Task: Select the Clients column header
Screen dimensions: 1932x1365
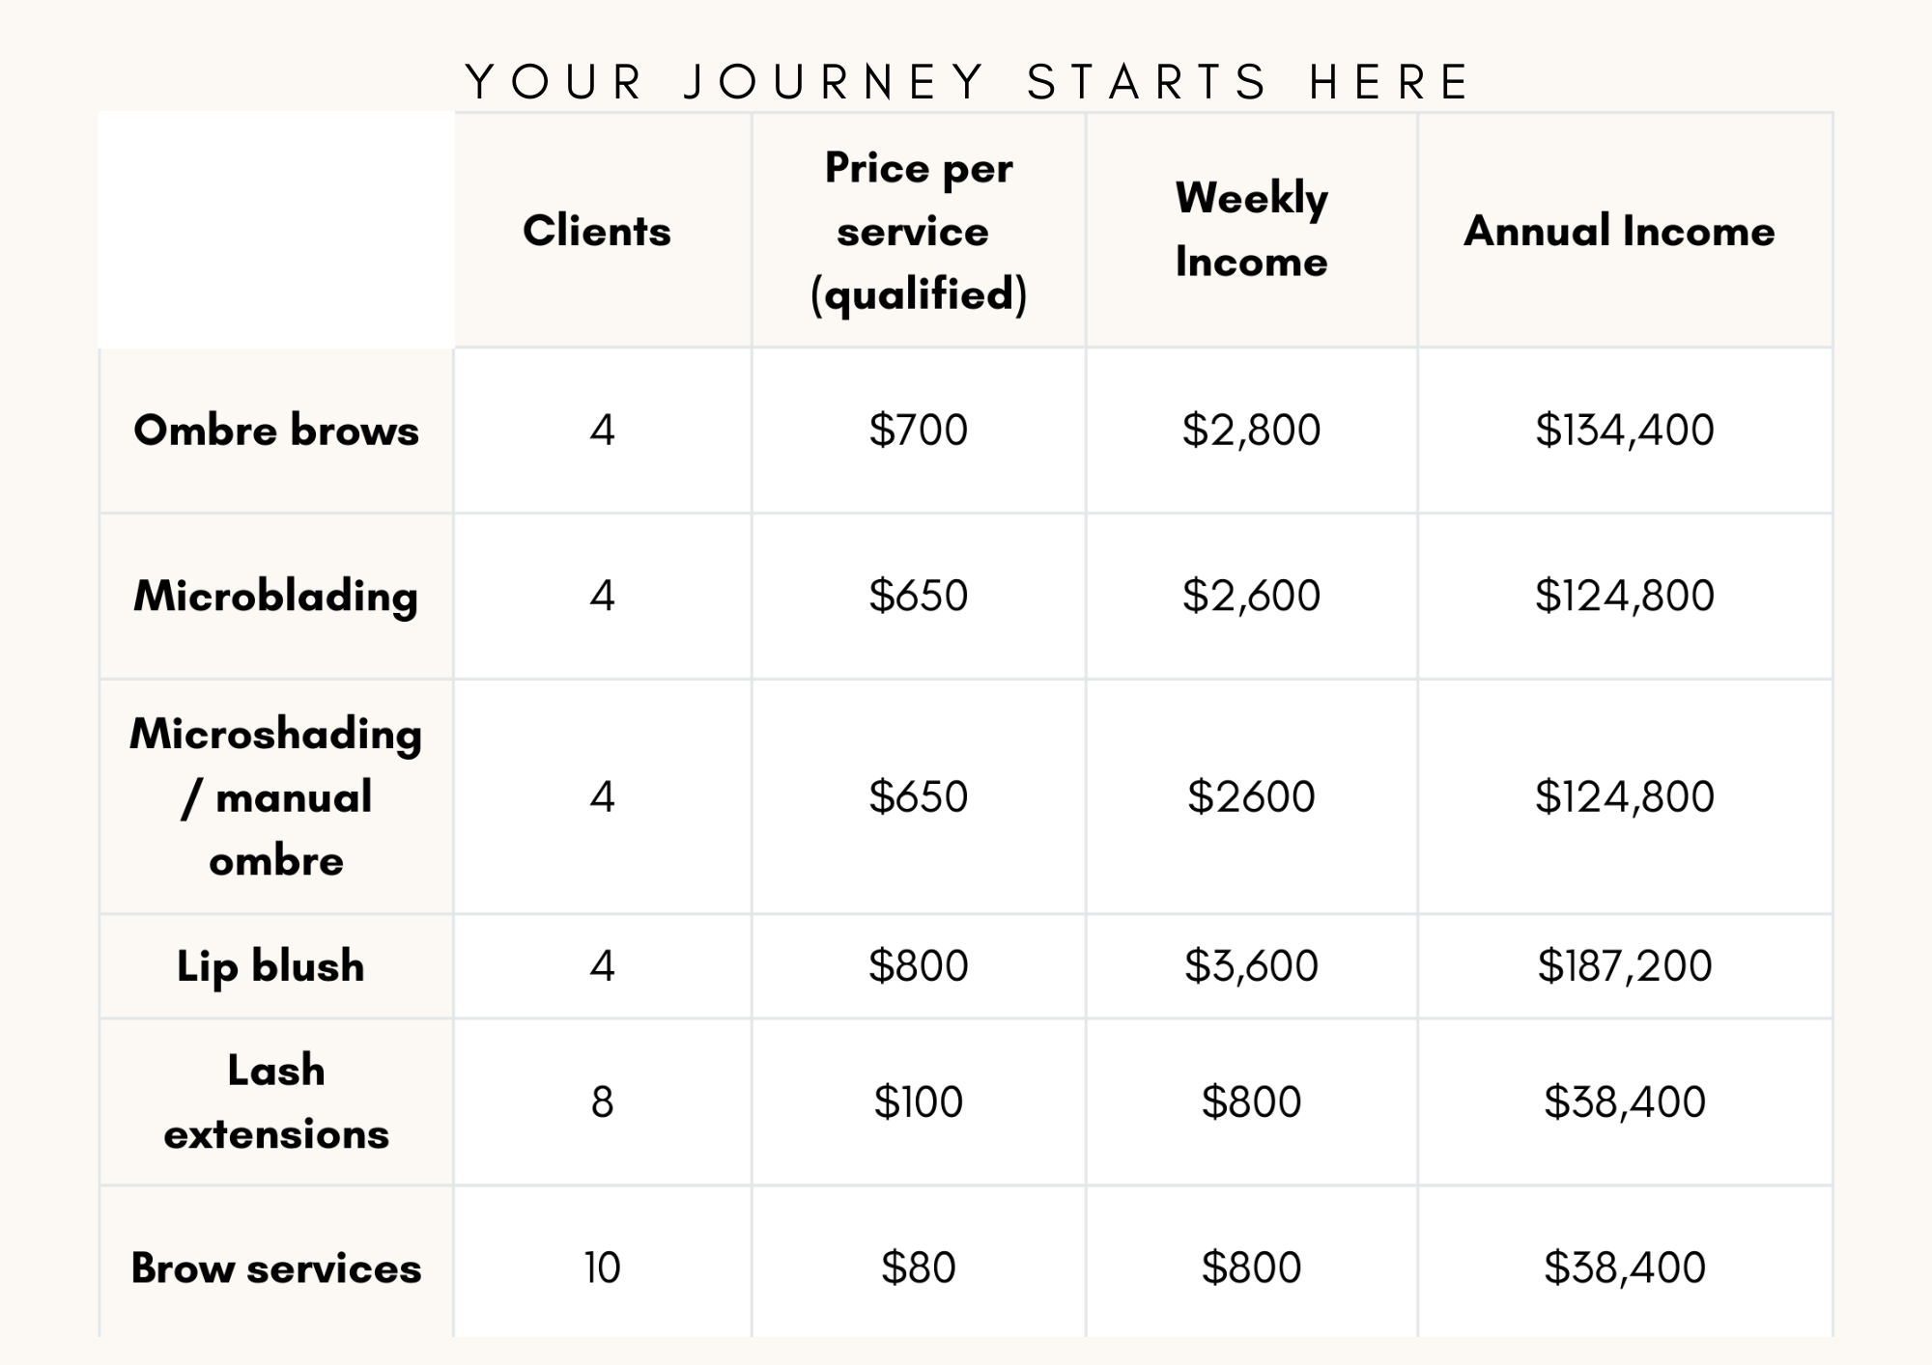Action: pos(597,231)
